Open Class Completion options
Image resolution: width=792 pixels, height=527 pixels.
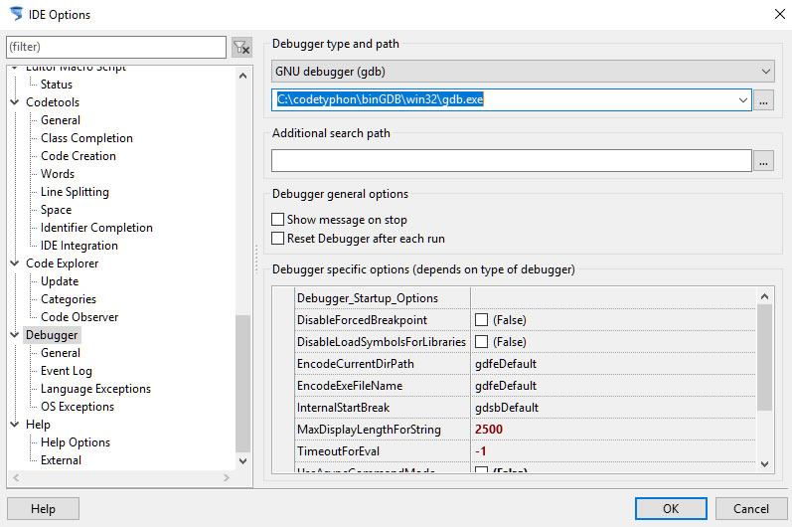pyautogui.click(x=86, y=138)
